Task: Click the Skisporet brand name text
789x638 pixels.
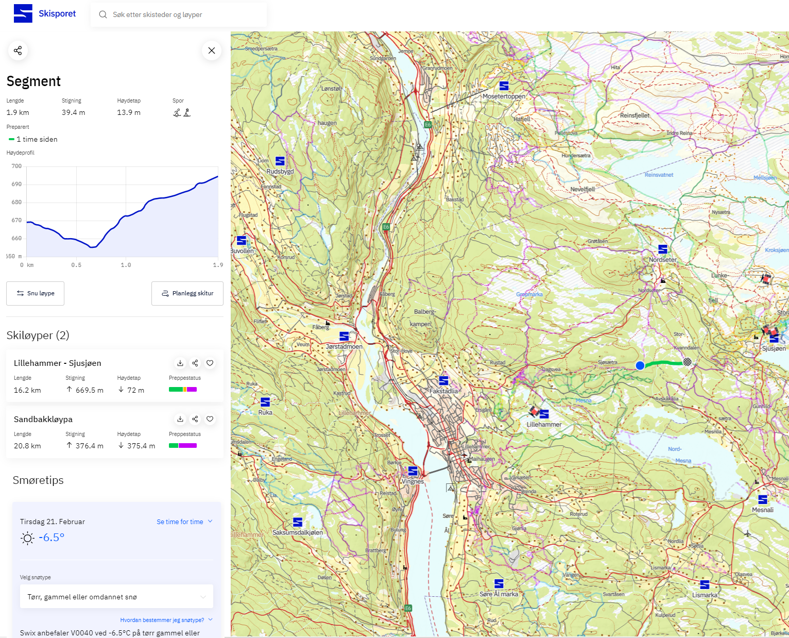Action: pyautogui.click(x=57, y=13)
